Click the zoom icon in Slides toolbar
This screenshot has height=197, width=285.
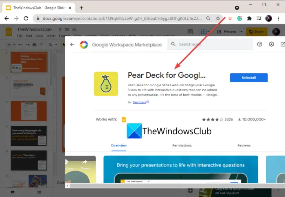point(50,44)
